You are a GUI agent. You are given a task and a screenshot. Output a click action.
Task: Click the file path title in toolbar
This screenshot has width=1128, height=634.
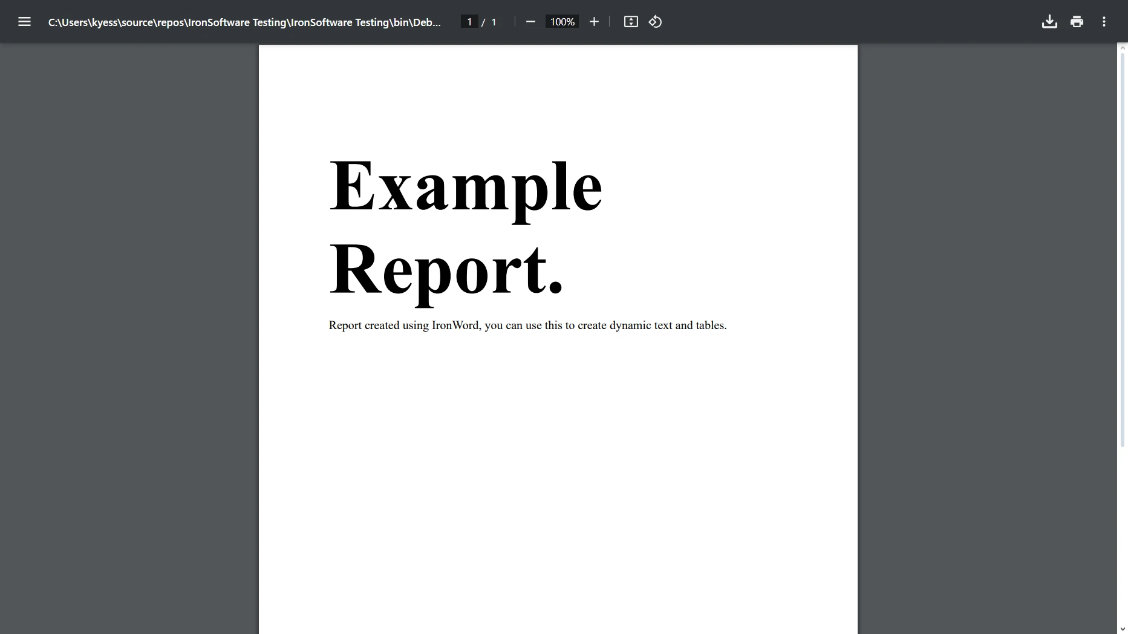[x=244, y=22]
